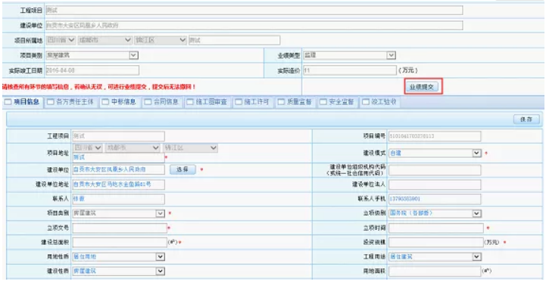Viewport: 546px width, 282px height.
Task: Open 成都市 dropdown in 项目地址 row
Action: coord(133,147)
